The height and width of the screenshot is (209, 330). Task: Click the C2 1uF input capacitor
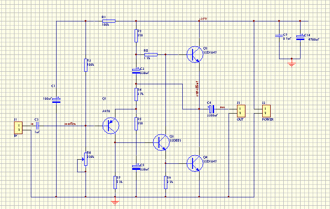point(37,126)
